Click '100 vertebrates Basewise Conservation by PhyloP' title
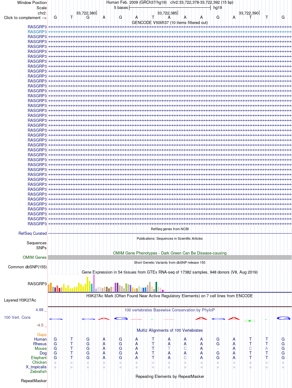The image size is (292, 388). tap(170, 310)
